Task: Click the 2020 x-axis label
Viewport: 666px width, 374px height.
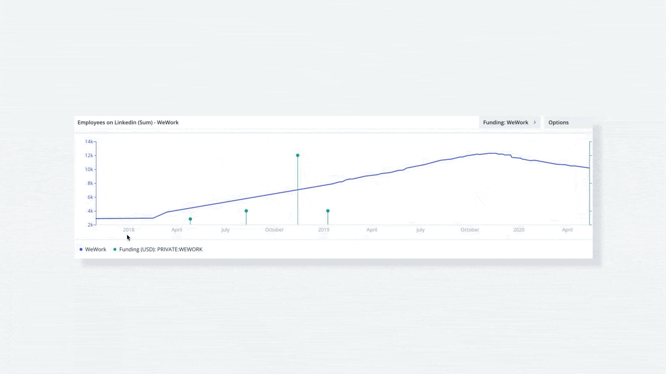Action: [x=519, y=230]
